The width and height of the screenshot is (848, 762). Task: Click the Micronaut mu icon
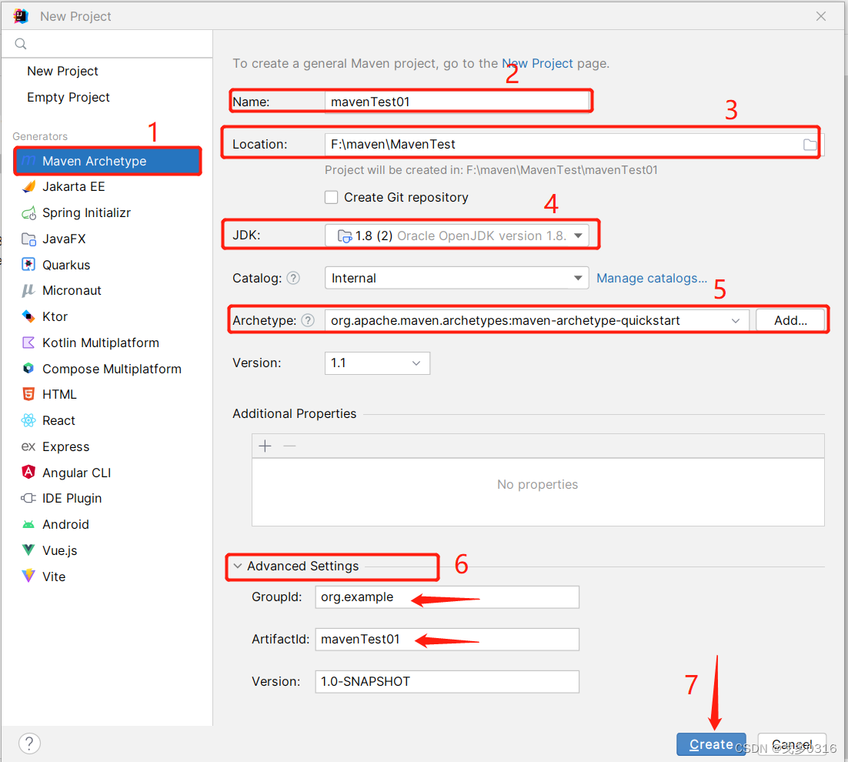[28, 290]
